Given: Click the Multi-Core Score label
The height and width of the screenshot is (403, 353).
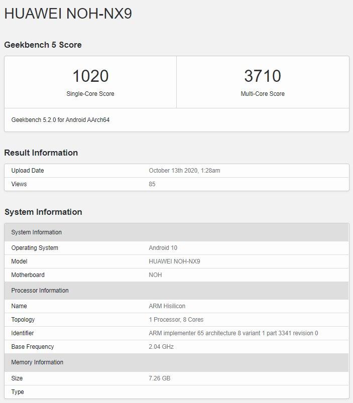Looking at the screenshot, I should 263,94.
